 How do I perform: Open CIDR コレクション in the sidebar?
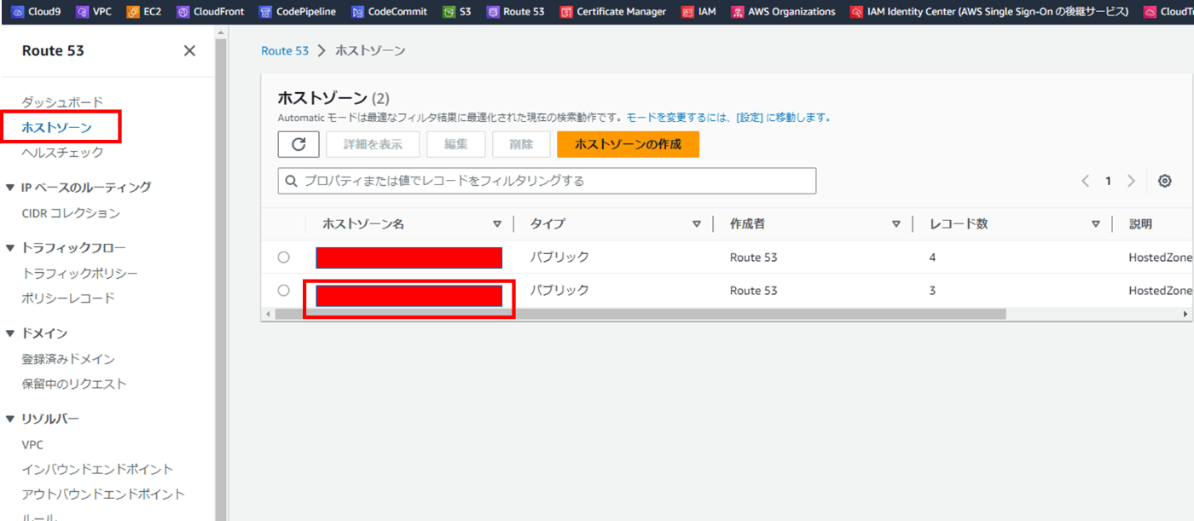click(71, 213)
